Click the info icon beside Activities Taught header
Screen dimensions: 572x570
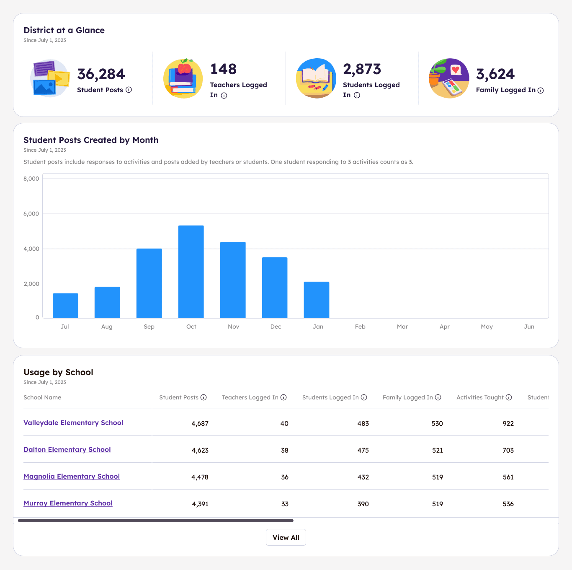point(509,397)
